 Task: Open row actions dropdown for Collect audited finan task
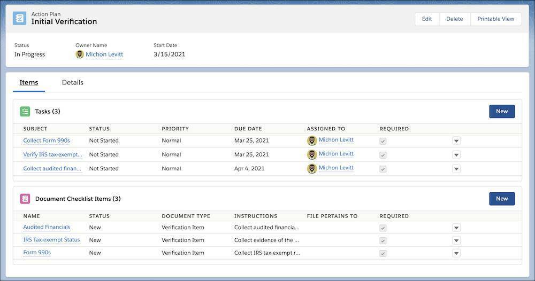[456, 169]
